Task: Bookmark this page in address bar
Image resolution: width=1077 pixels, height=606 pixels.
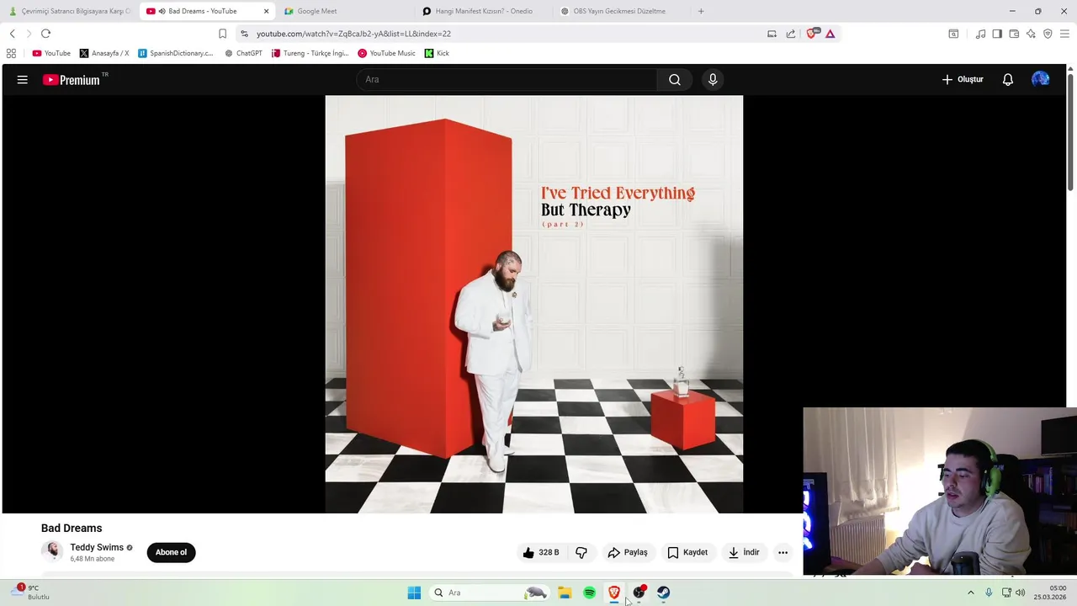Action: click(222, 34)
